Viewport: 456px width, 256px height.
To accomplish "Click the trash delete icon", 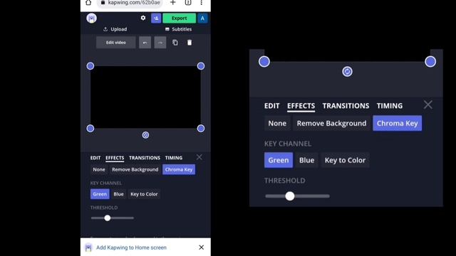I will pyautogui.click(x=190, y=43).
